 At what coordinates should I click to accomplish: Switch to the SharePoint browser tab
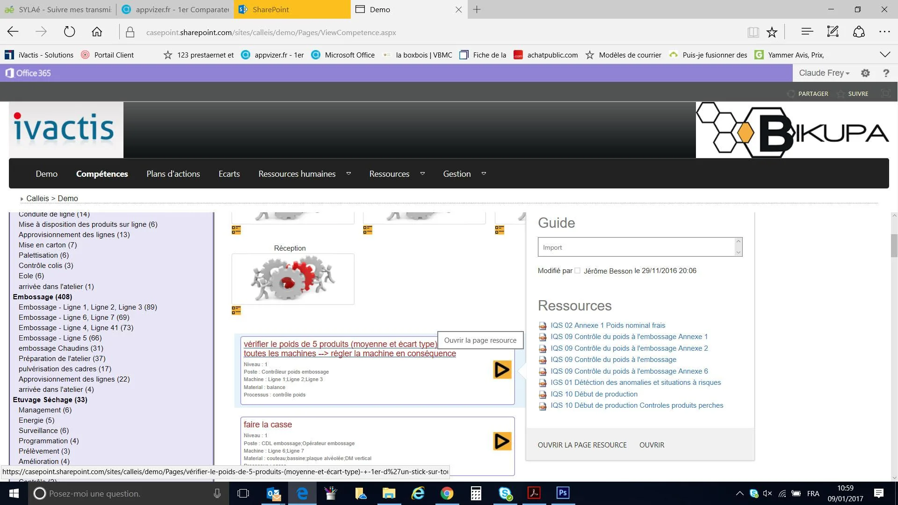(x=292, y=9)
